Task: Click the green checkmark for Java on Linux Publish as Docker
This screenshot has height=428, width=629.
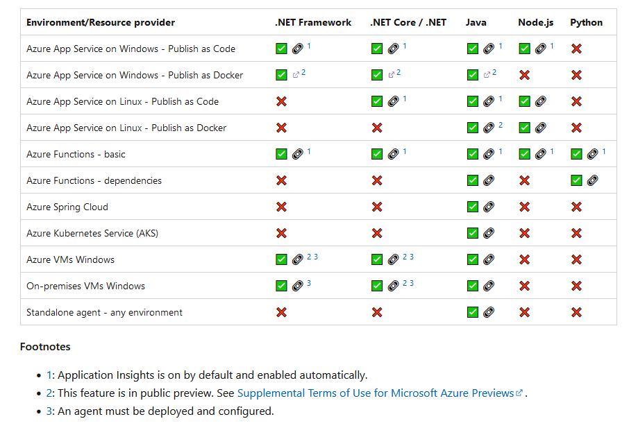Action: point(473,128)
